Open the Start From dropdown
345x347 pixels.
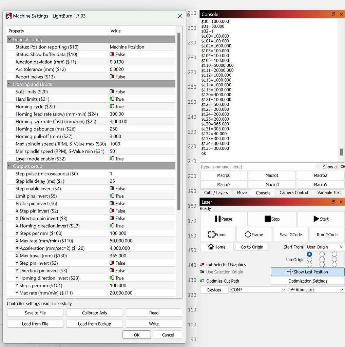coord(325,247)
